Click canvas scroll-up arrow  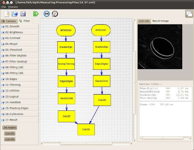click(x=134, y=20)
